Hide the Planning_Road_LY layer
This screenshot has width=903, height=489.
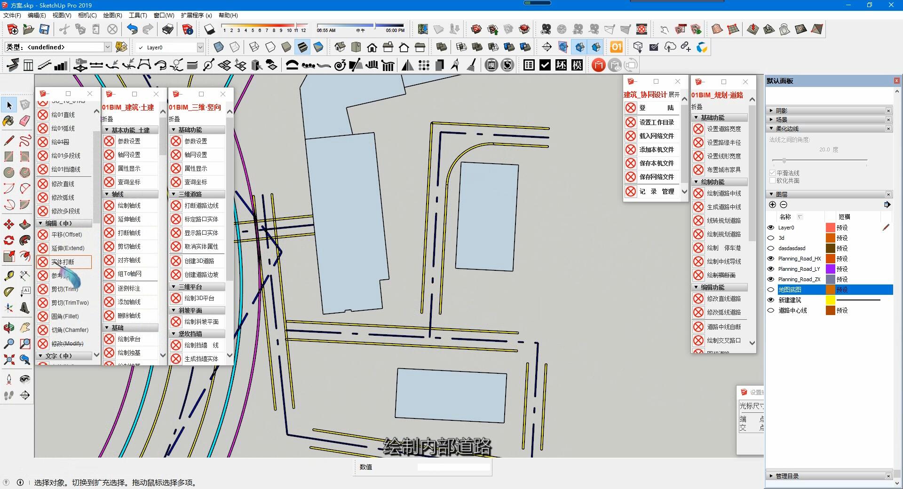point(771,269)
